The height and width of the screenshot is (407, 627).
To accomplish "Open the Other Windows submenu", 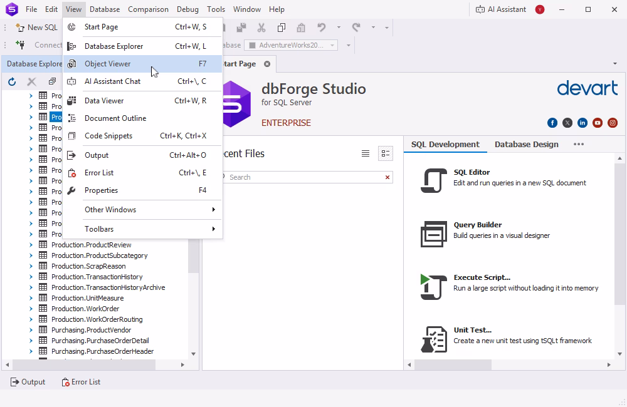I will 110,209.
